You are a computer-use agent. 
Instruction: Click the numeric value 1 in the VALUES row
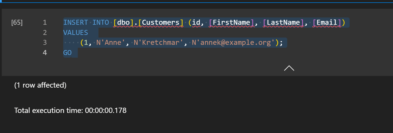pos(86,43)
